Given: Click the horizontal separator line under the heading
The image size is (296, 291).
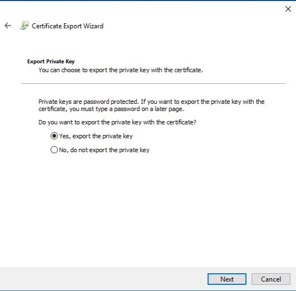Looking at the screenshot, I should (x=153, y=83).
